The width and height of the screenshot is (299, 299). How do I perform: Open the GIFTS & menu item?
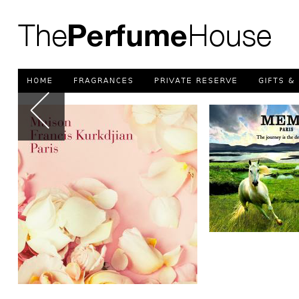276,81
